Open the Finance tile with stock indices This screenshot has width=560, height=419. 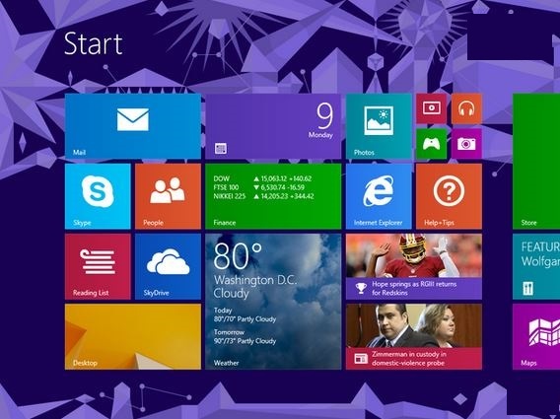tap(273, 196)
